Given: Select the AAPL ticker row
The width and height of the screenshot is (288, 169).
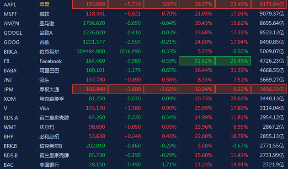Looking at the screenshot, I should tap(144, 4).
